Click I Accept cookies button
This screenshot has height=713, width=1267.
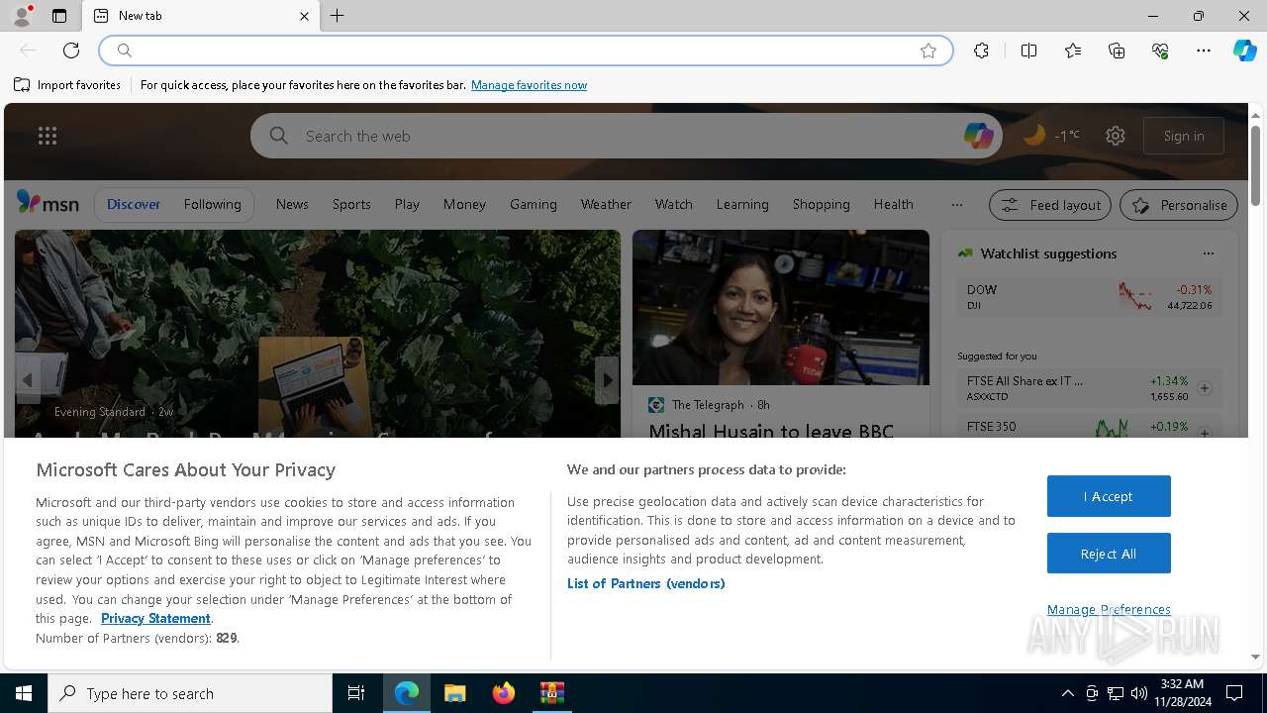1109,496
